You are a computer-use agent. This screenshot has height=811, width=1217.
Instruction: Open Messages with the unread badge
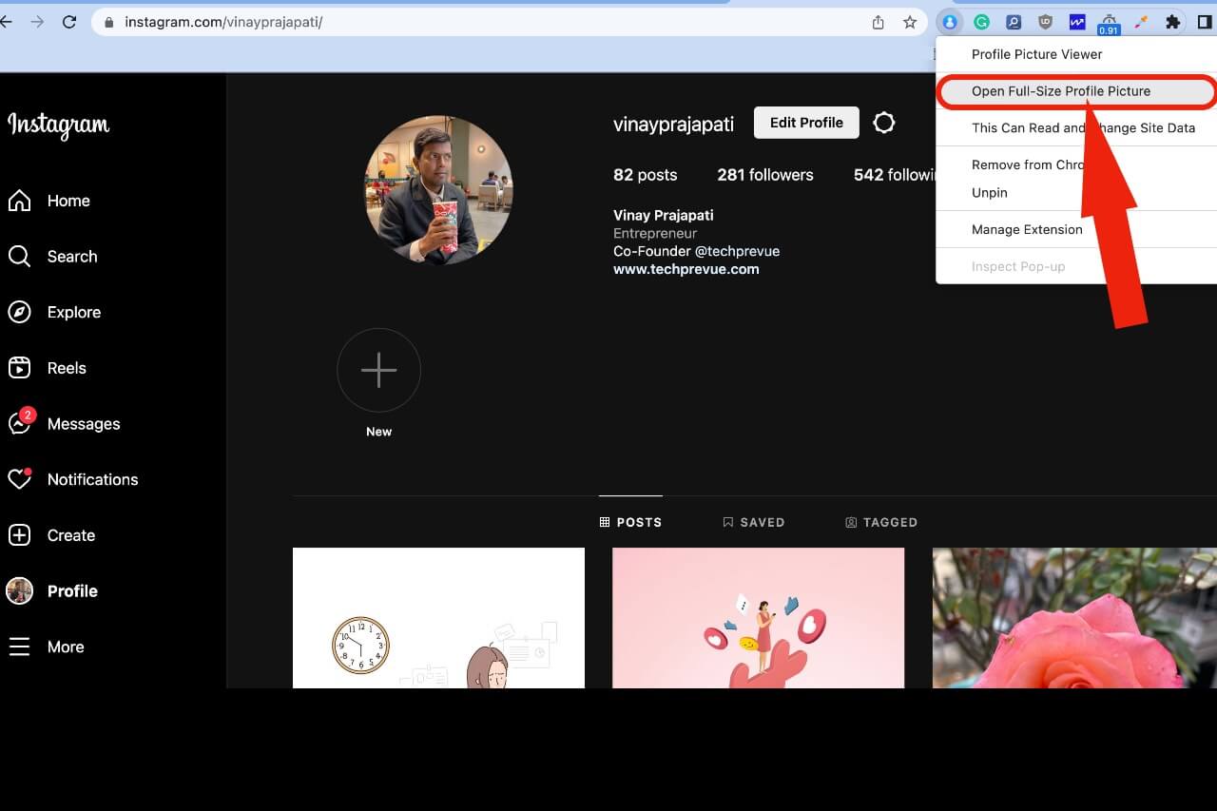[x=20, y=424]
